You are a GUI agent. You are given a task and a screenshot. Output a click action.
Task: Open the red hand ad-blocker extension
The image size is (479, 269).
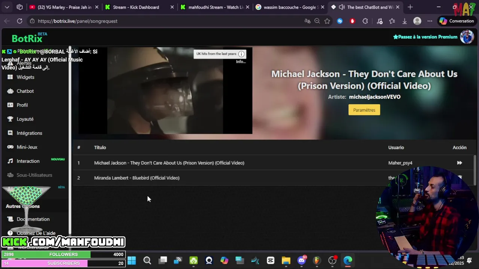(352, 21)
